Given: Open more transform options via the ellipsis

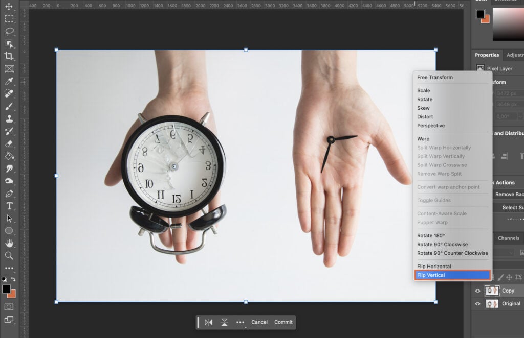Looking at the screenshot, I should 240,322.
